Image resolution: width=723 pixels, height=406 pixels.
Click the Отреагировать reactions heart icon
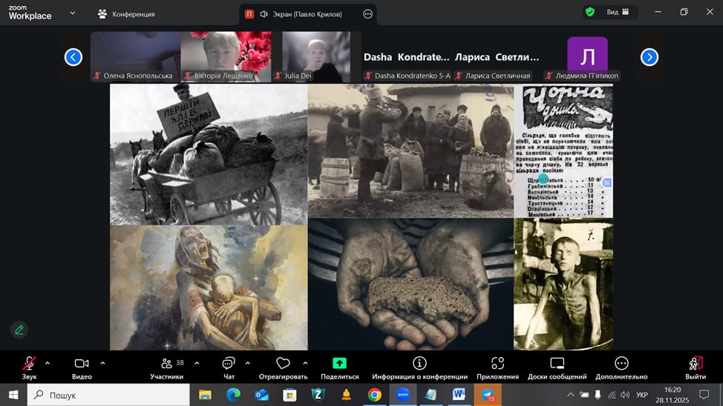click(x=283, y=363)
